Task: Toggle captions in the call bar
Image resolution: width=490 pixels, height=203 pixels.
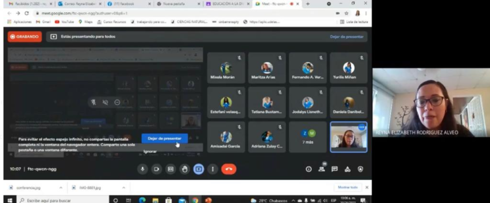Action: 170,169
